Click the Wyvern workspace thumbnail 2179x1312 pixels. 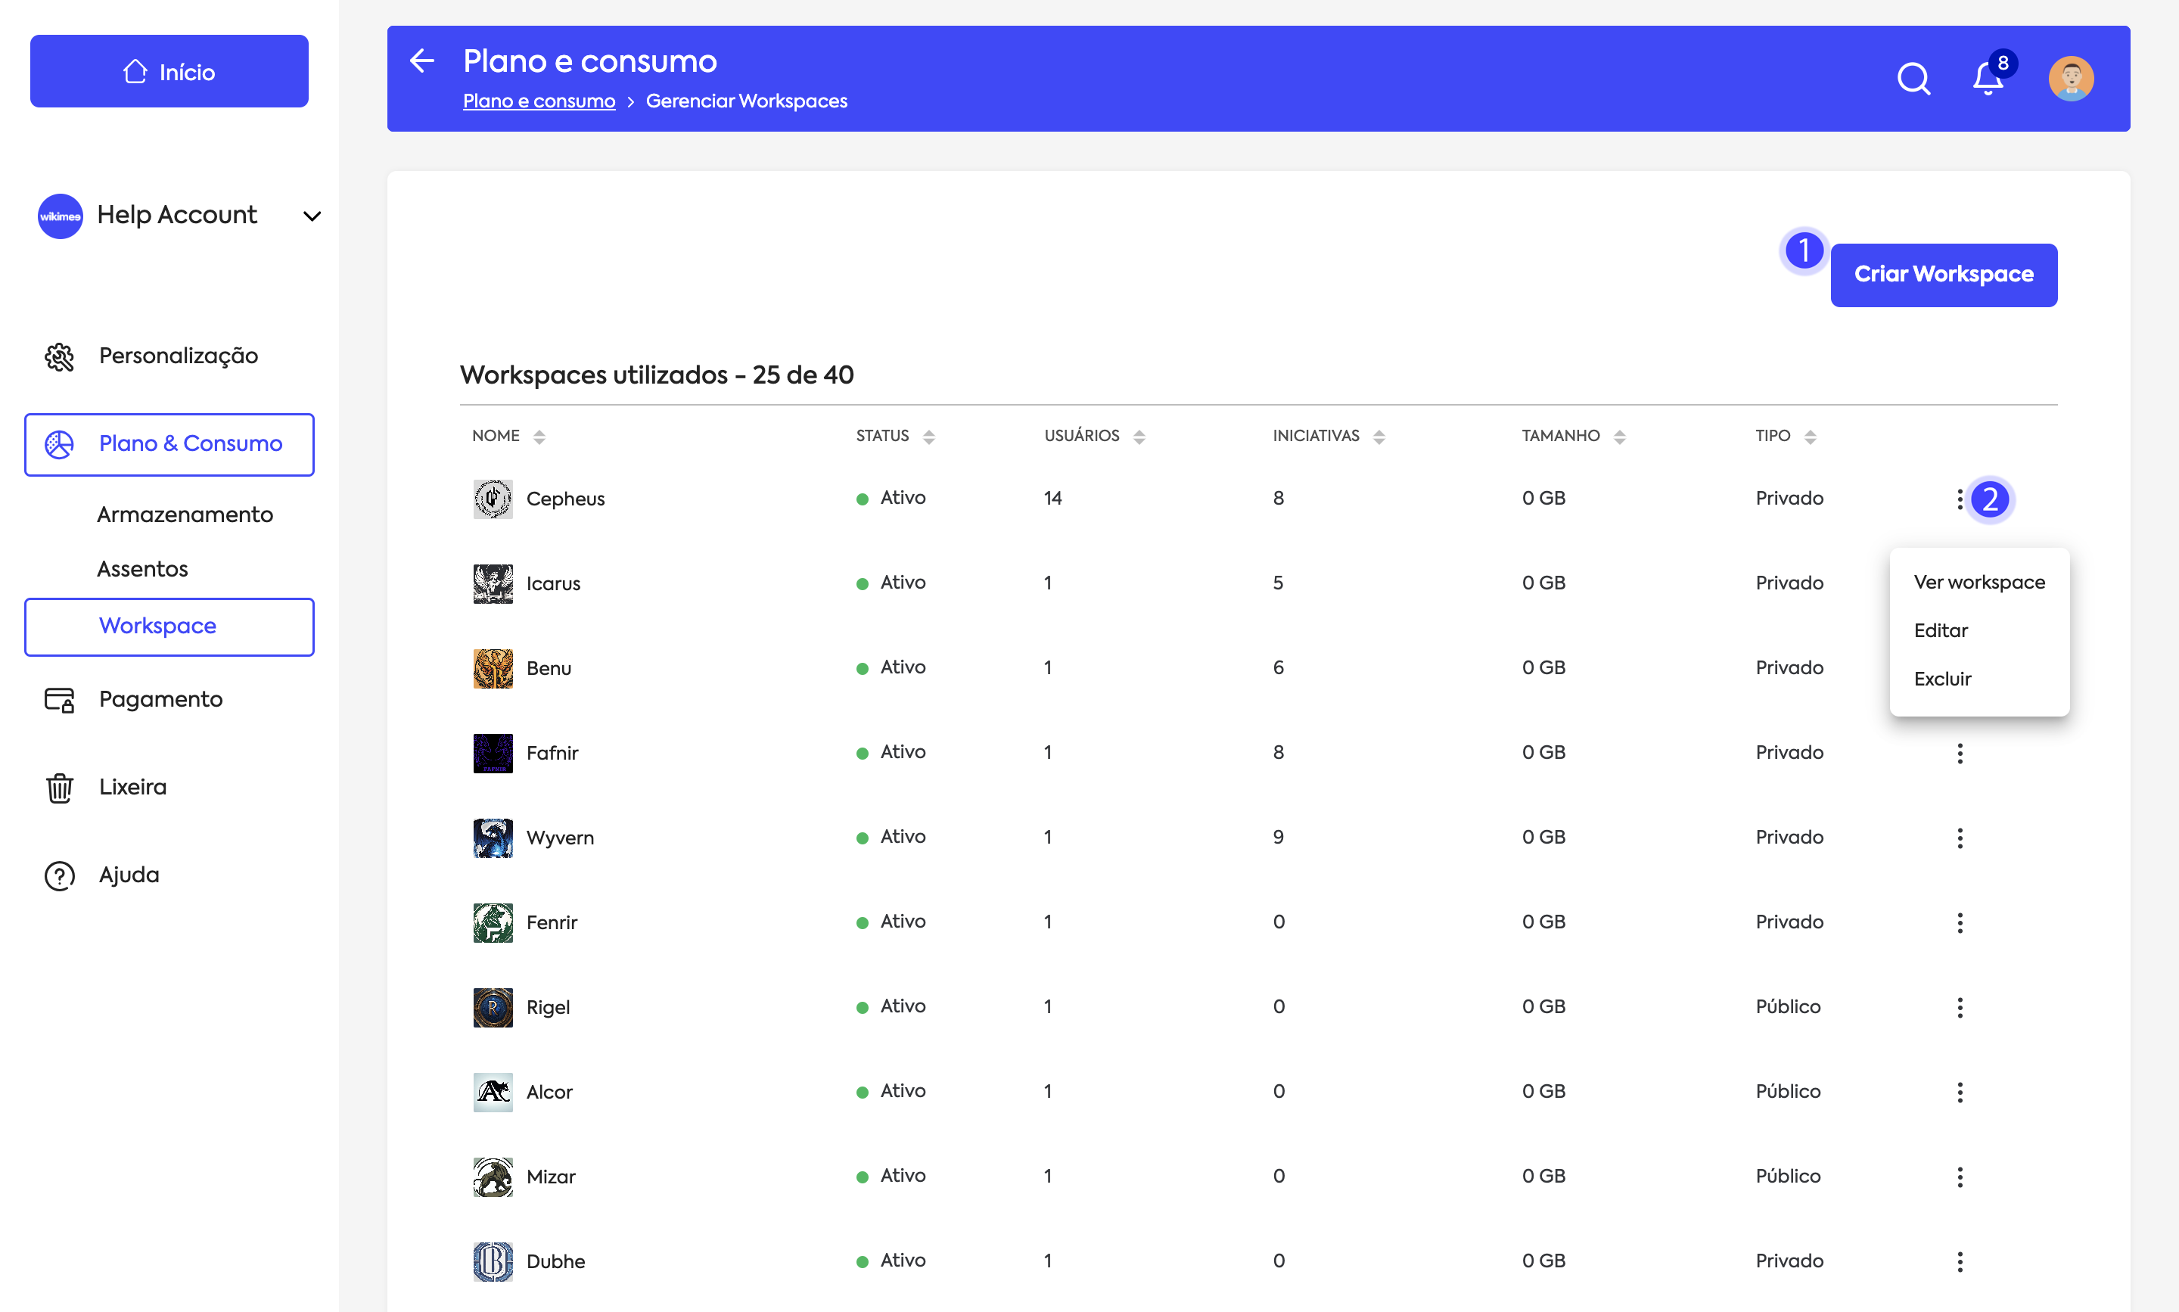[493, 838]
